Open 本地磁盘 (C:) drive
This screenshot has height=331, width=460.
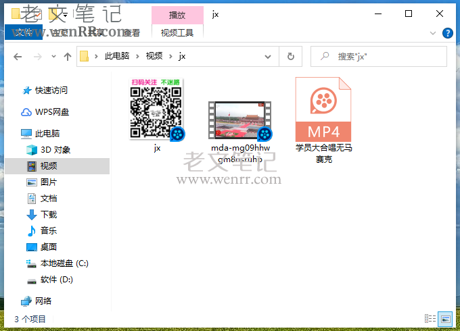click(57, 263)
